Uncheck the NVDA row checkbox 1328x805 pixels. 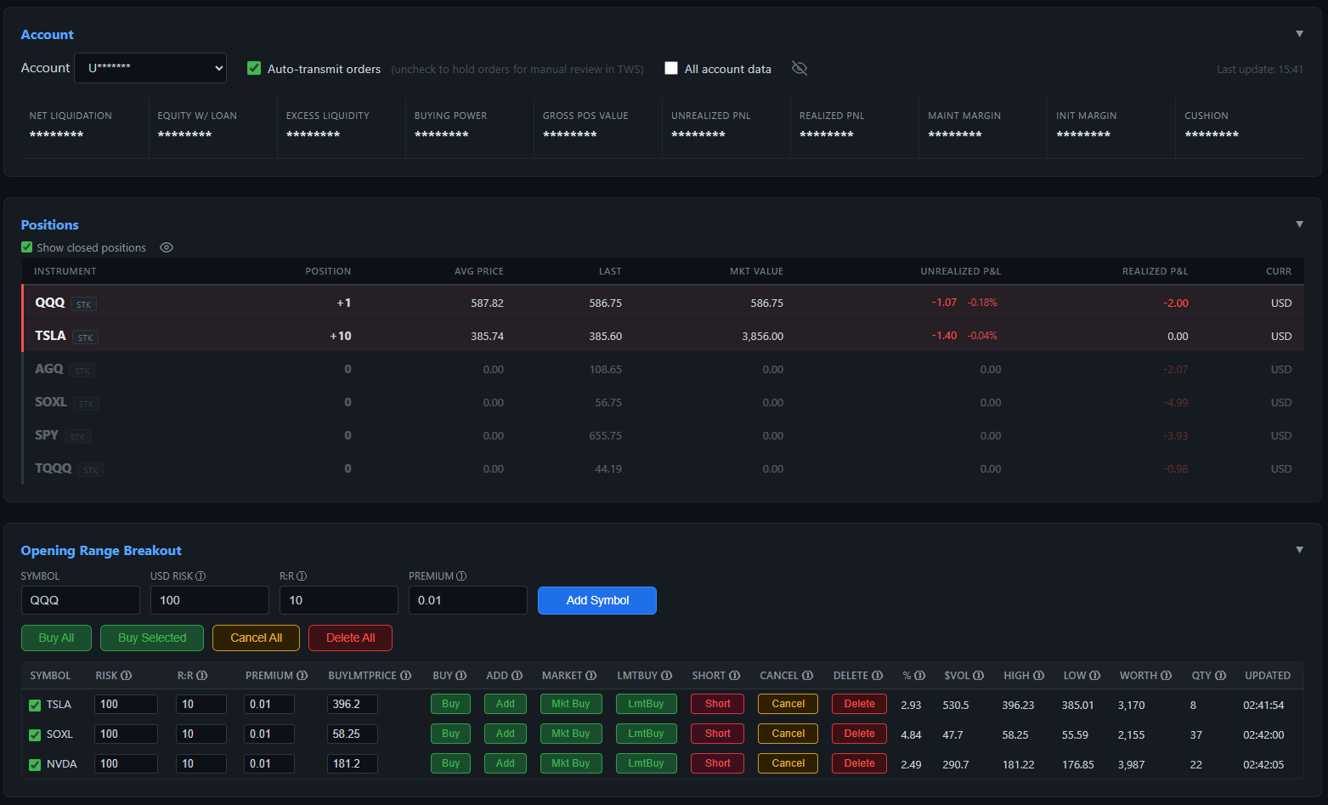click(x=35, y=764)
